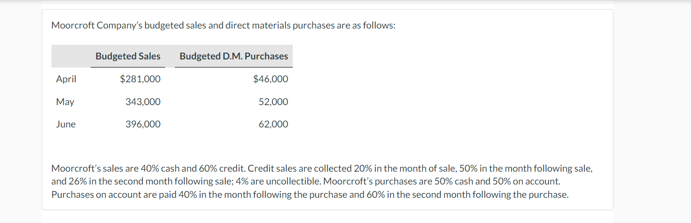The width and height of the screenshot is (691, 223).
Task: Click the empty header cell above April
Action: 71,56
